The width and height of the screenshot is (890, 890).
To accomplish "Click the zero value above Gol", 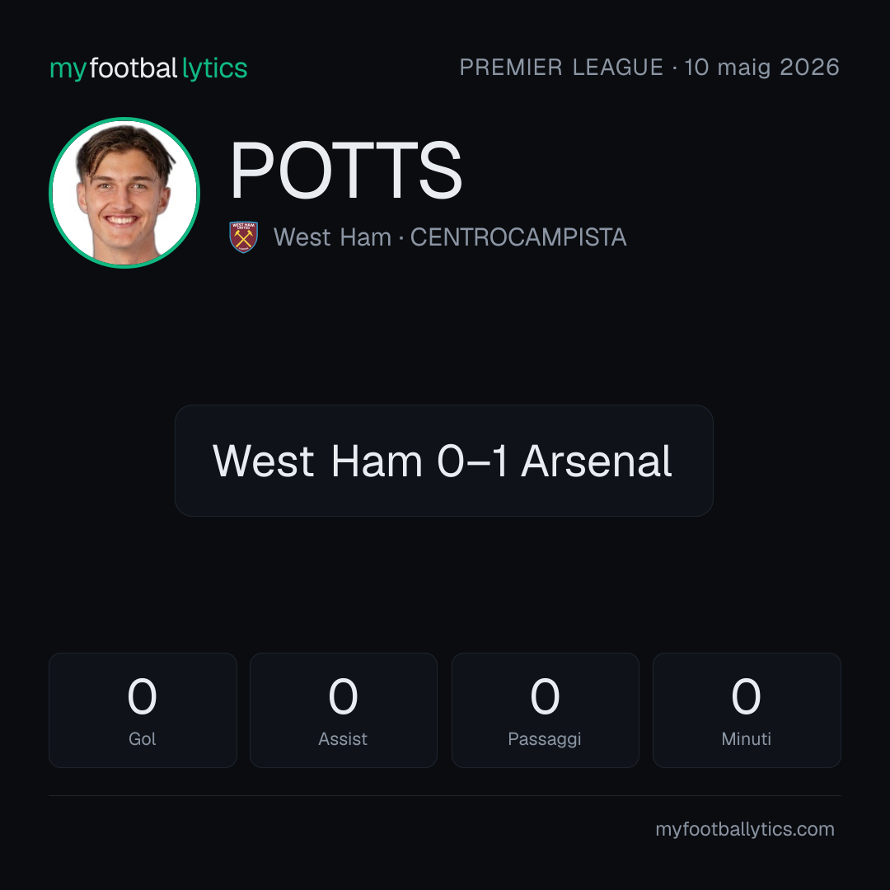I will click(143, 696).
